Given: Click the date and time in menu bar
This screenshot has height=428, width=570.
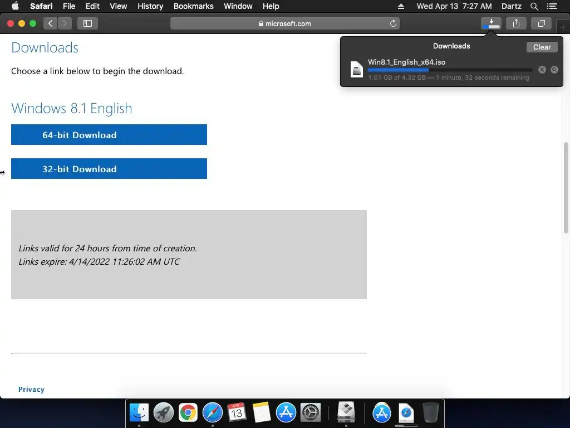Looking at the screenshot, I should coord(454,6).
